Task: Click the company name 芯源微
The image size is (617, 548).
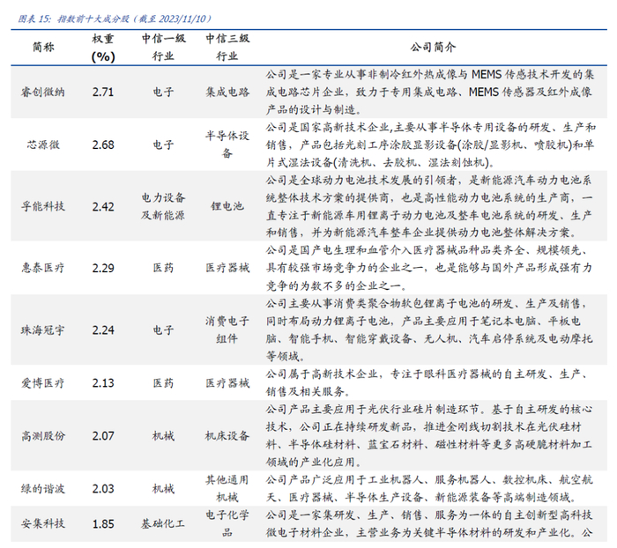Action: [x=43, y=144]
